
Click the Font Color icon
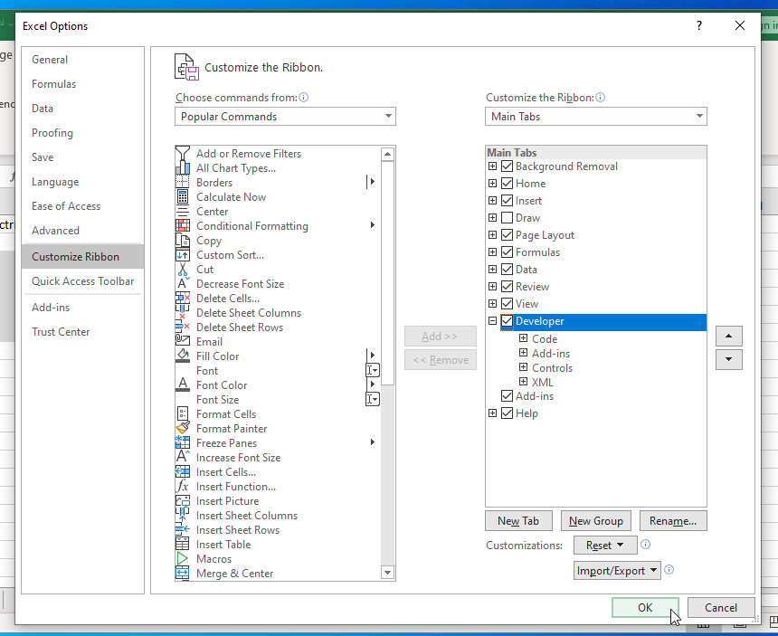pyautogui.click(x=183, y=385)
